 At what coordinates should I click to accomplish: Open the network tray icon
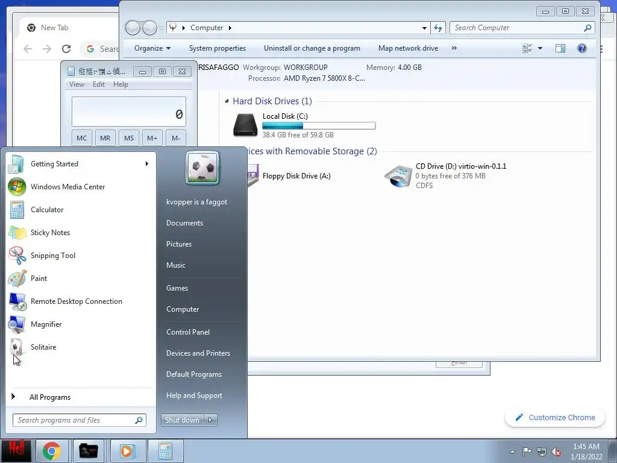[x=542, y=452]
